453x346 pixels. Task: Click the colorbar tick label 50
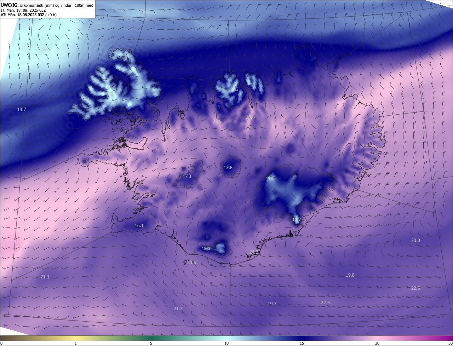(450, 343)
